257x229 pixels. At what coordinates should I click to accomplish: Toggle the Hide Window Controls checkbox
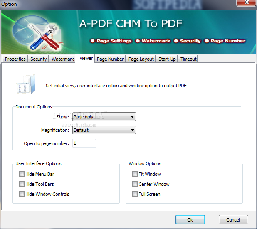pos(22,194)
